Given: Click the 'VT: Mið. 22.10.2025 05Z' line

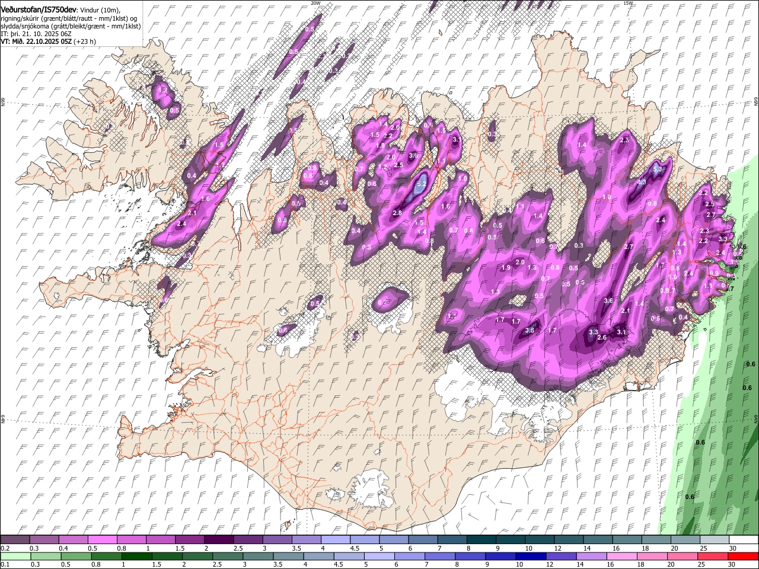Looking at the screenshot, I should [36, 42].
